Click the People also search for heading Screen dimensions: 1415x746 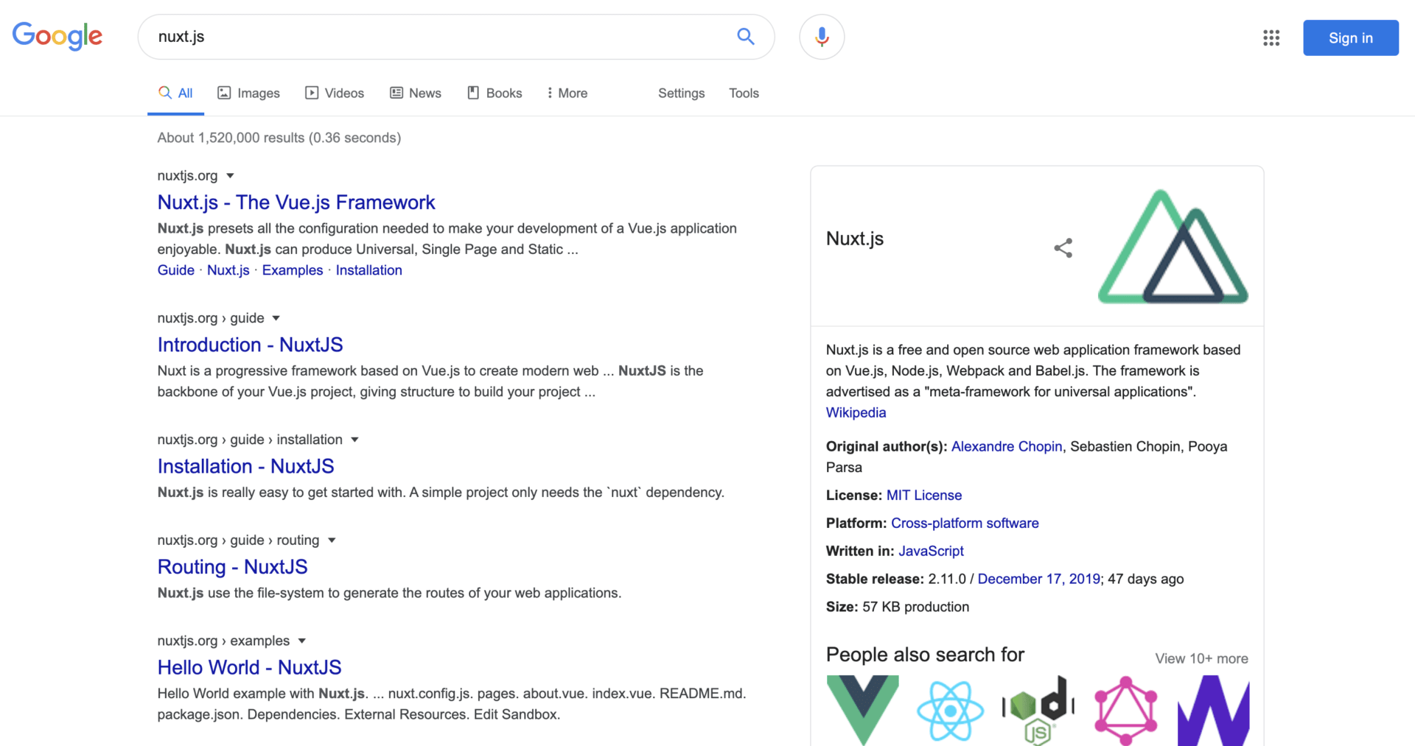(925, 655)
